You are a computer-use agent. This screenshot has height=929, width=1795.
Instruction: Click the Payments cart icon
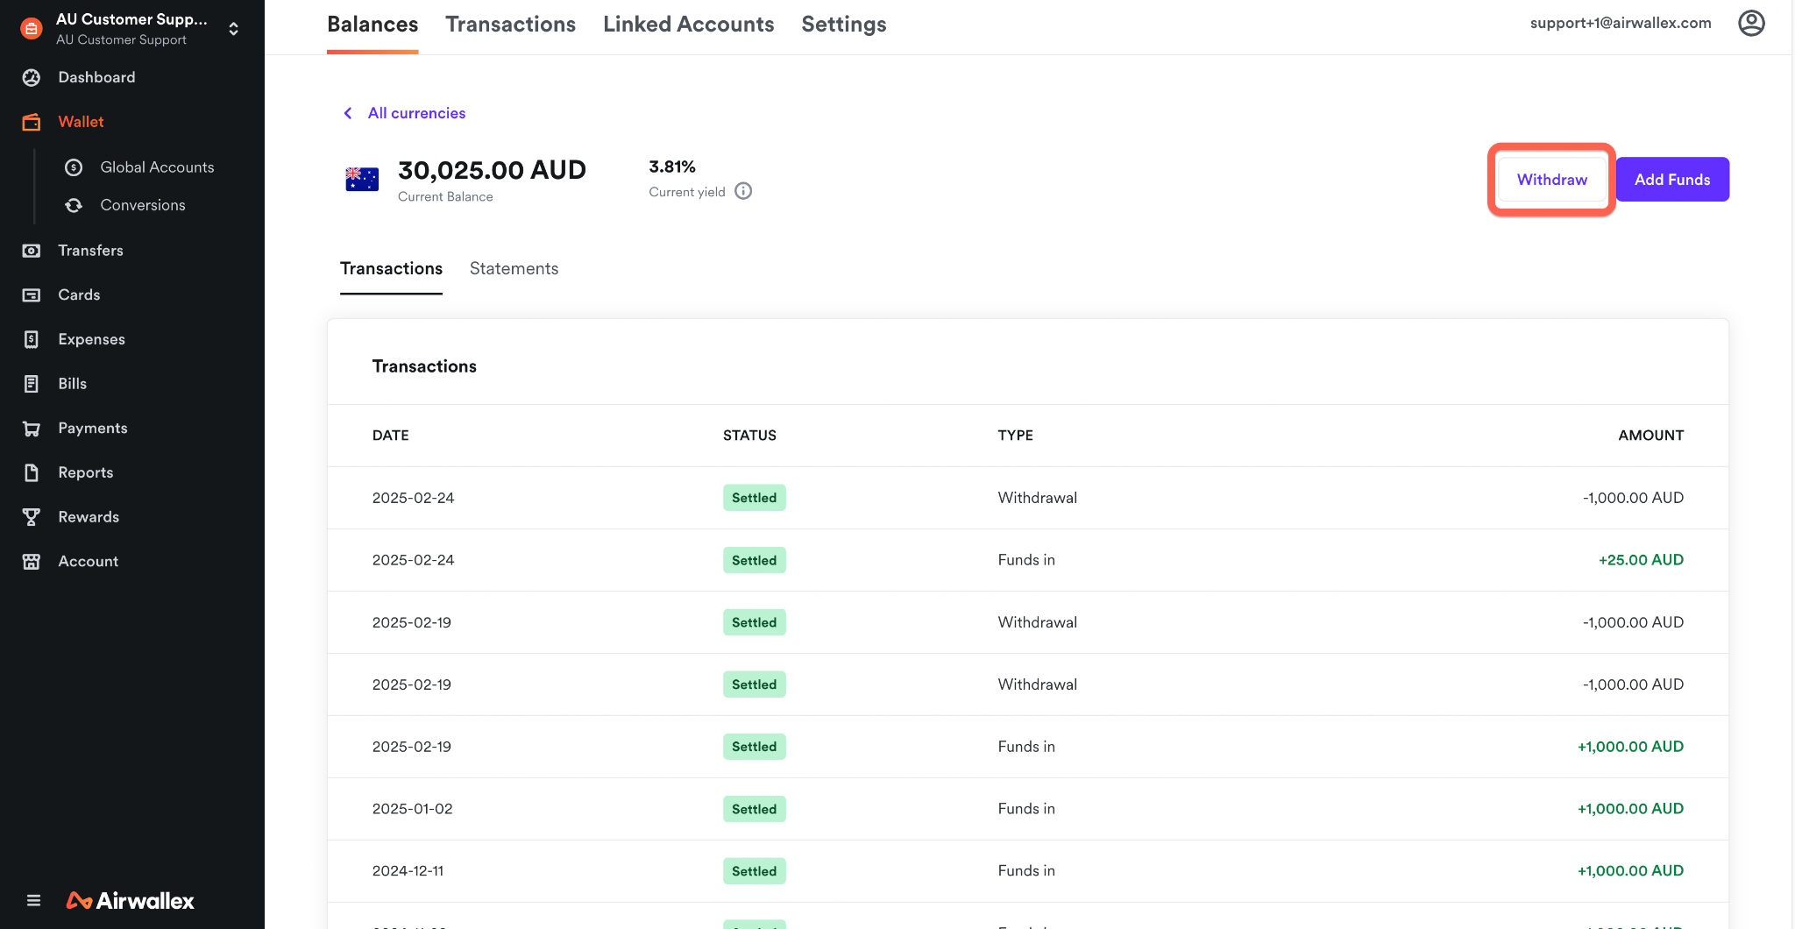tap(32, 429)
